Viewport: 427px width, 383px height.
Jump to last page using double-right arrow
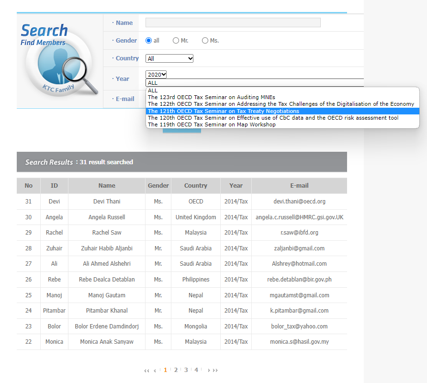(x=215, y=371)
